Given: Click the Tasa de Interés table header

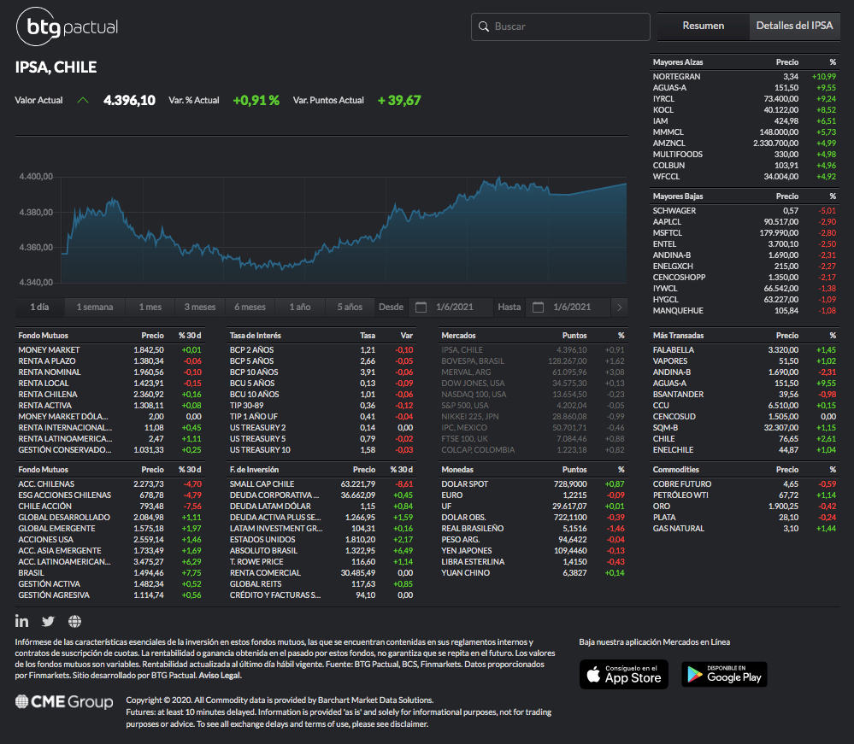Looking at the screenshot, I should pyautogui.click(x=321, y=335).
